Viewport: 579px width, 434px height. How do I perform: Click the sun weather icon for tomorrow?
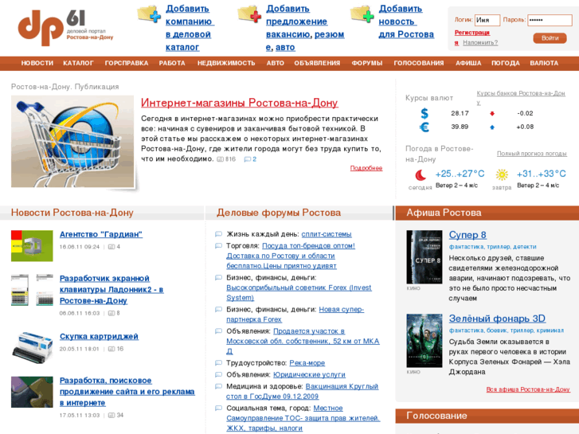(x=502, y=174)
